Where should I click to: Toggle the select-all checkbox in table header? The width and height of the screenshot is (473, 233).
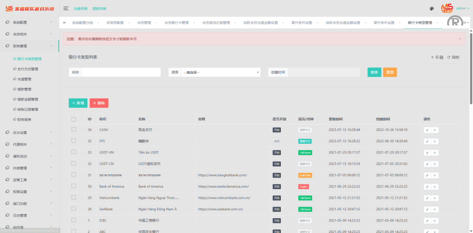click(x=73, y=119)
